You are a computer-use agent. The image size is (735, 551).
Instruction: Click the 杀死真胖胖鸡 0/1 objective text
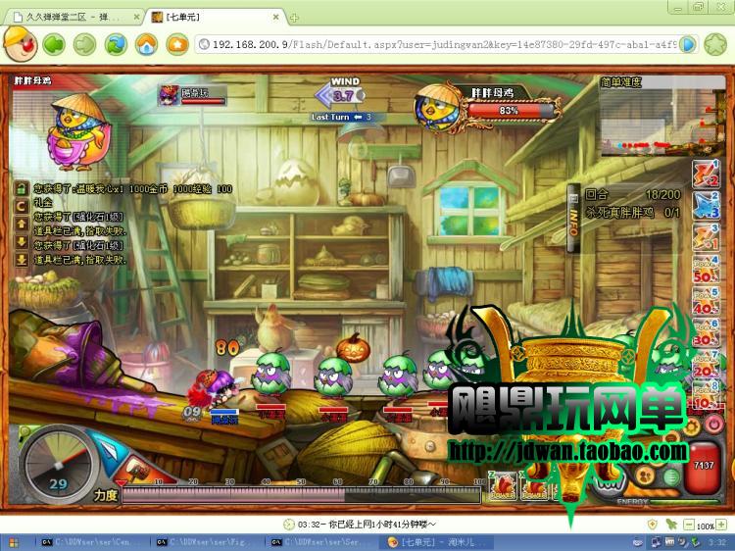[632, 213]
